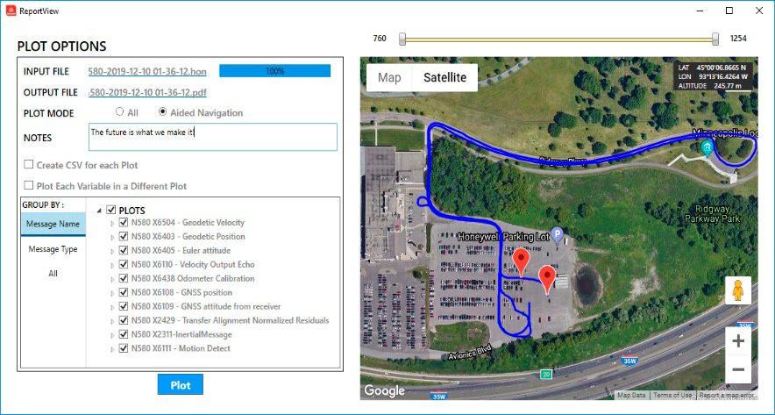Image resolution: width=775 pixels, height=415 pixels.
Task: Click the blue Plot button
Action: point(181,384)
